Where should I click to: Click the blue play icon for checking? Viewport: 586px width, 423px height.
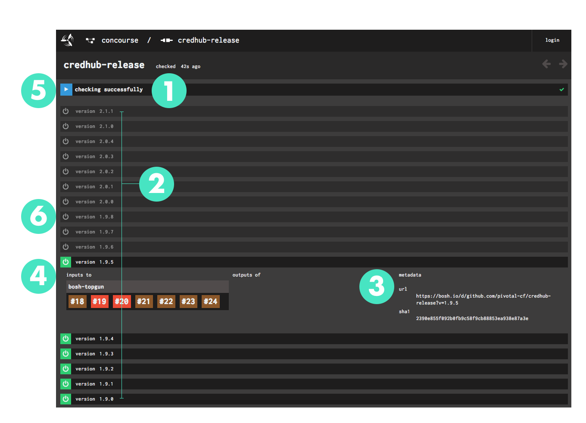click(66, 90)
